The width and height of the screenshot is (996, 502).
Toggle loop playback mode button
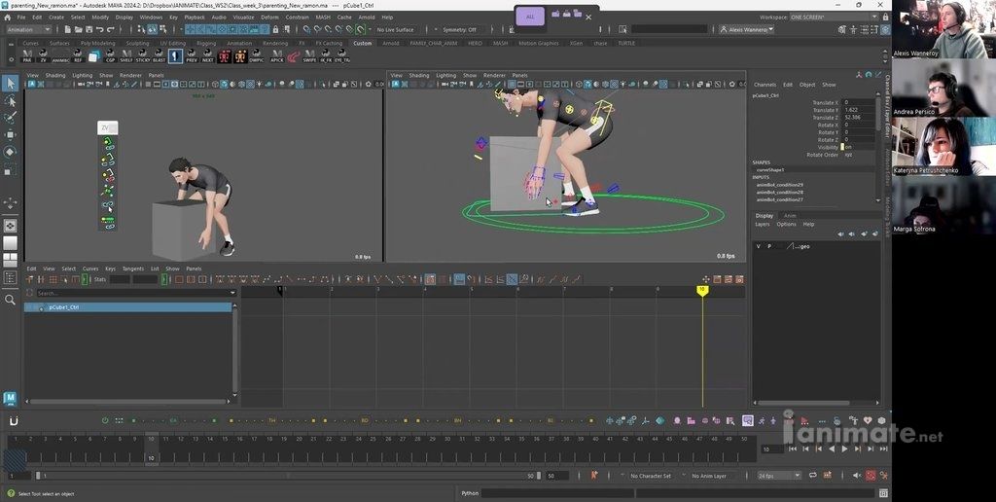[x=814, y=476]
